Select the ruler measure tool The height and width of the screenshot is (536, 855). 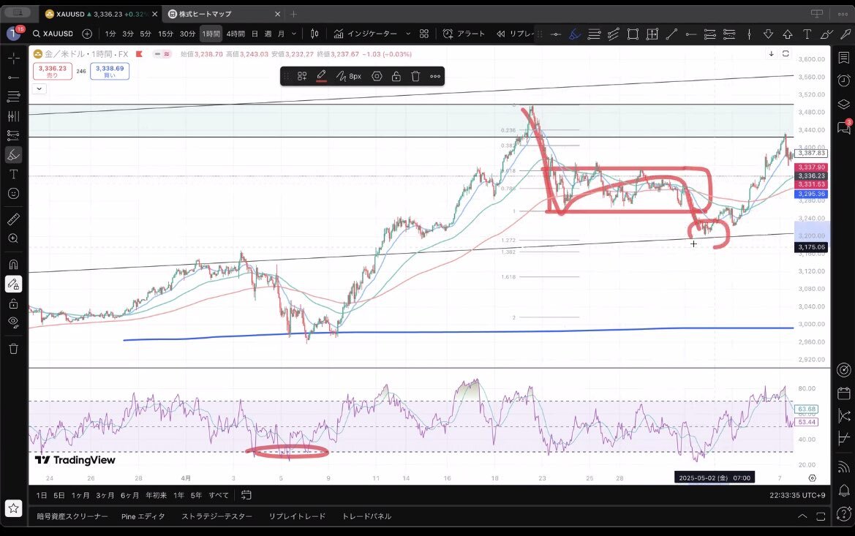(x=14, y=219)
